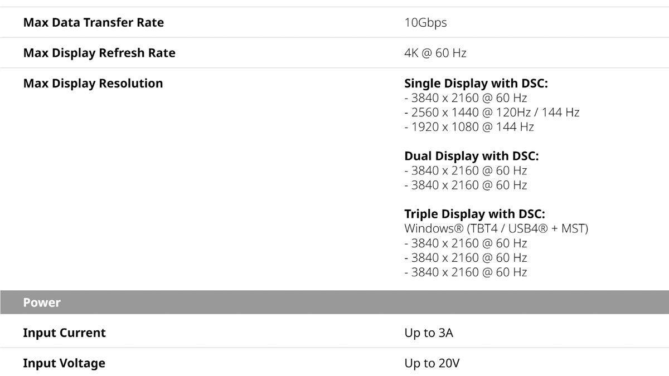Click the Up to 3A value

(429, 333)
